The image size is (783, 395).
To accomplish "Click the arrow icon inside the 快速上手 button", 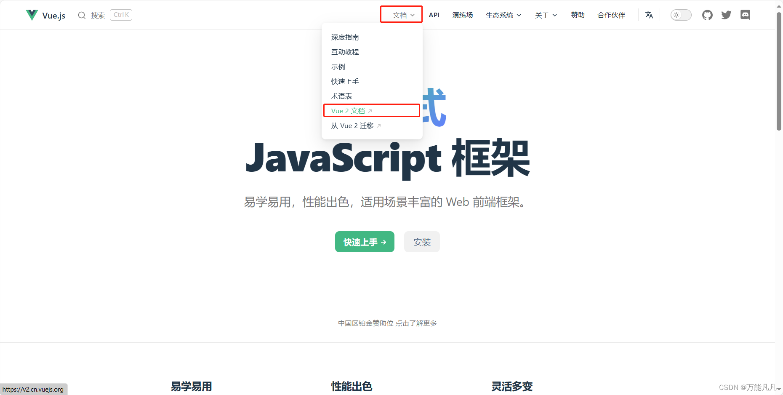I will (x=384, y=242).
